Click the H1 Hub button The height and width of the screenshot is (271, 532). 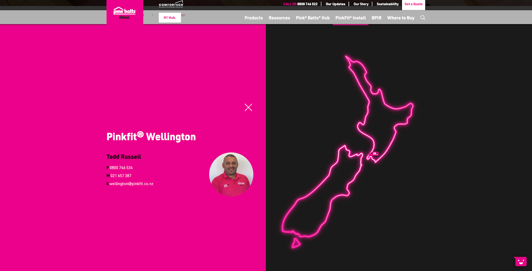pos(170,18)
